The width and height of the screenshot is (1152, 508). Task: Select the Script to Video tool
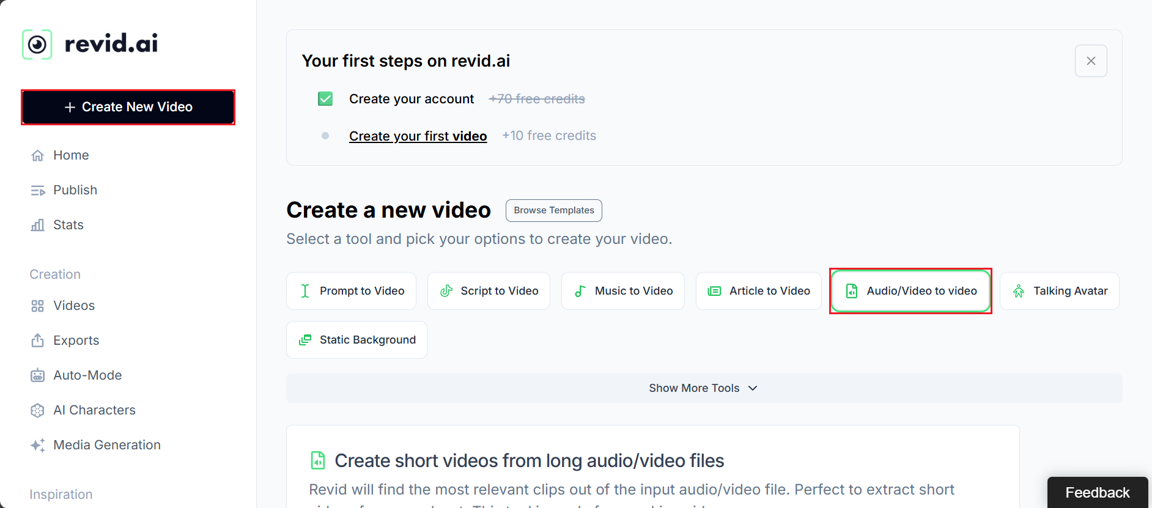coord(489,291)
